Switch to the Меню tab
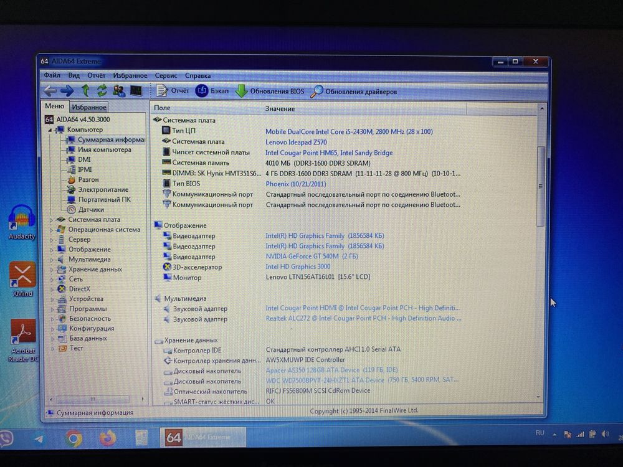The width and height of the screenshot is (623, 467). click(54, 106)
